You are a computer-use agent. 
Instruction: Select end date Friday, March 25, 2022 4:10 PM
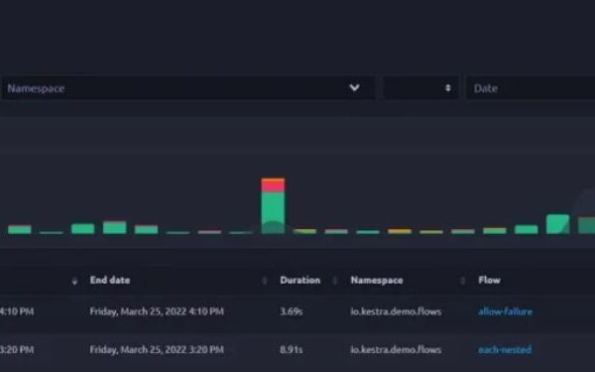(x=157, y=311)
